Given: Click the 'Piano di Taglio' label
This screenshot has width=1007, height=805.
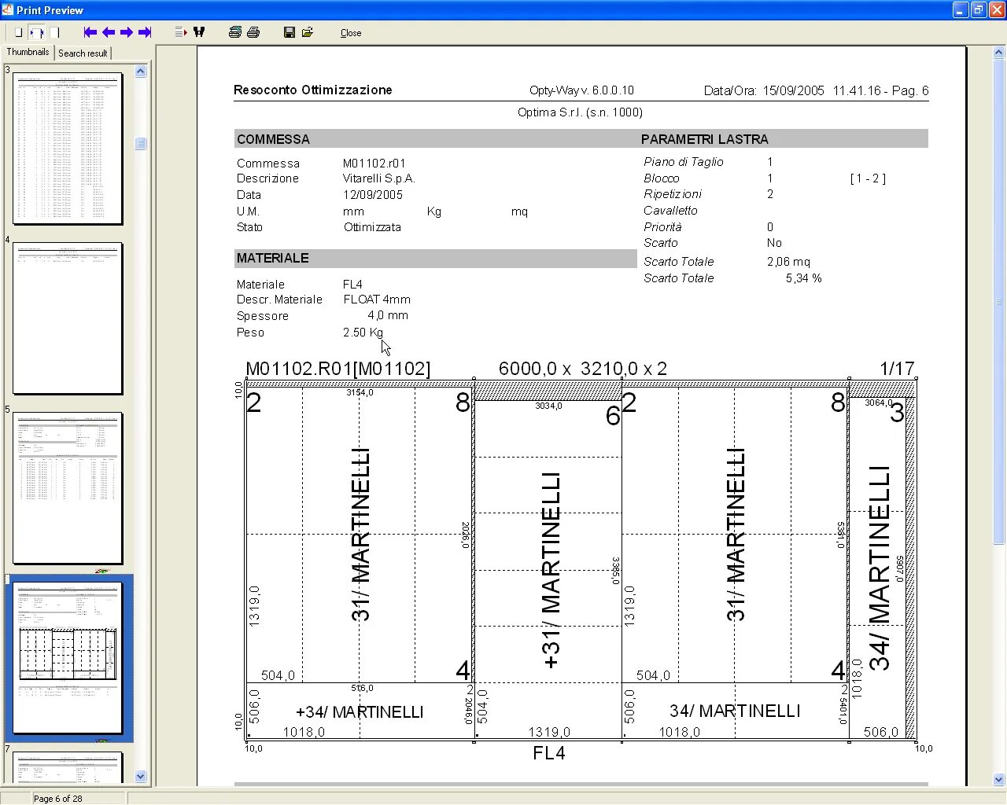Looking at the screenshot, I should coord(683,162).
